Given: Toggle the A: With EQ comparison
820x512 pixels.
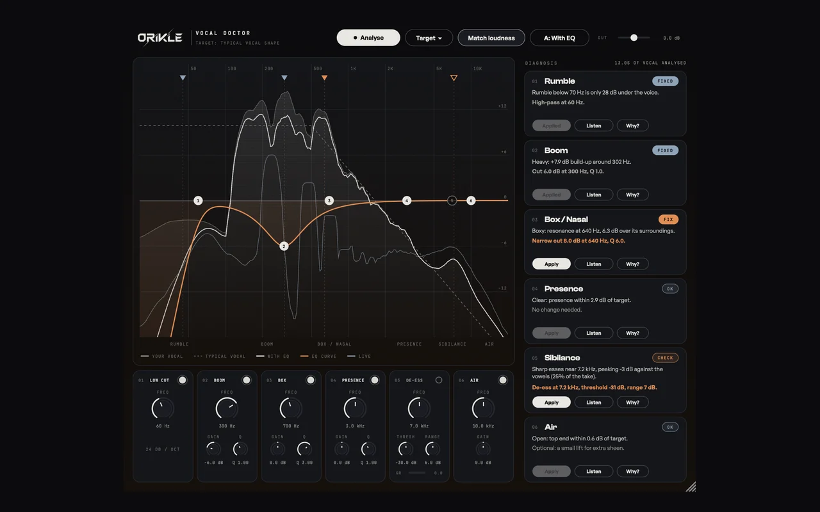Looking at the screenshot, I should [559, 38].
